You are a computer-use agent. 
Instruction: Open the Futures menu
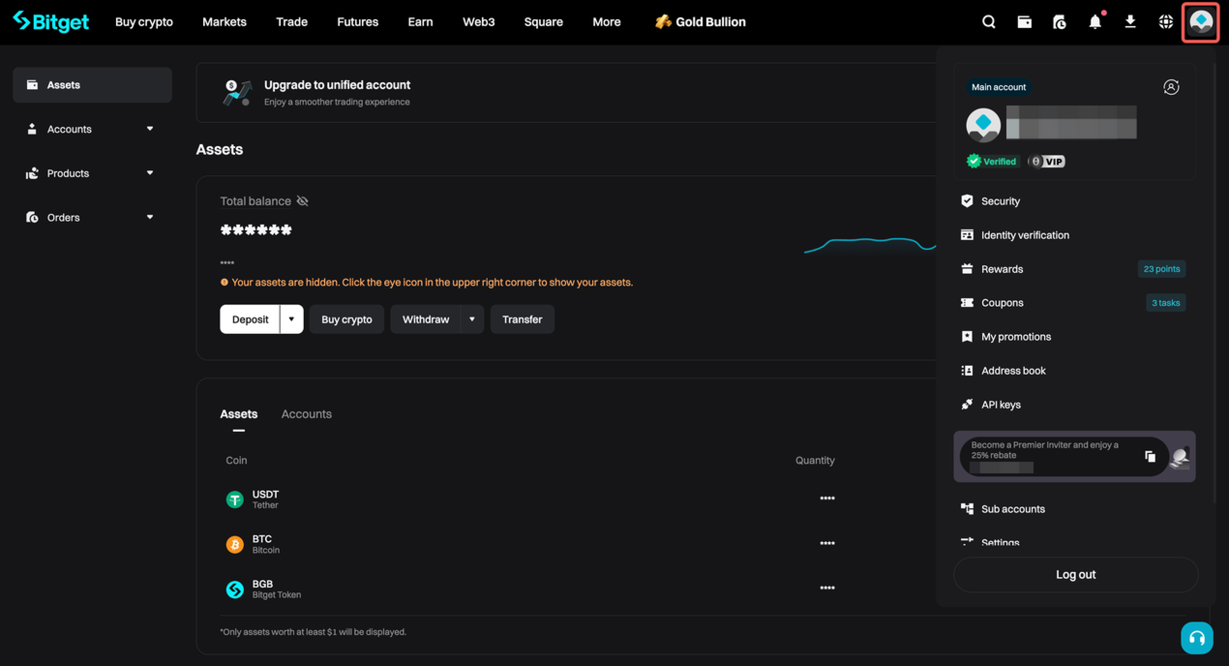358,22
